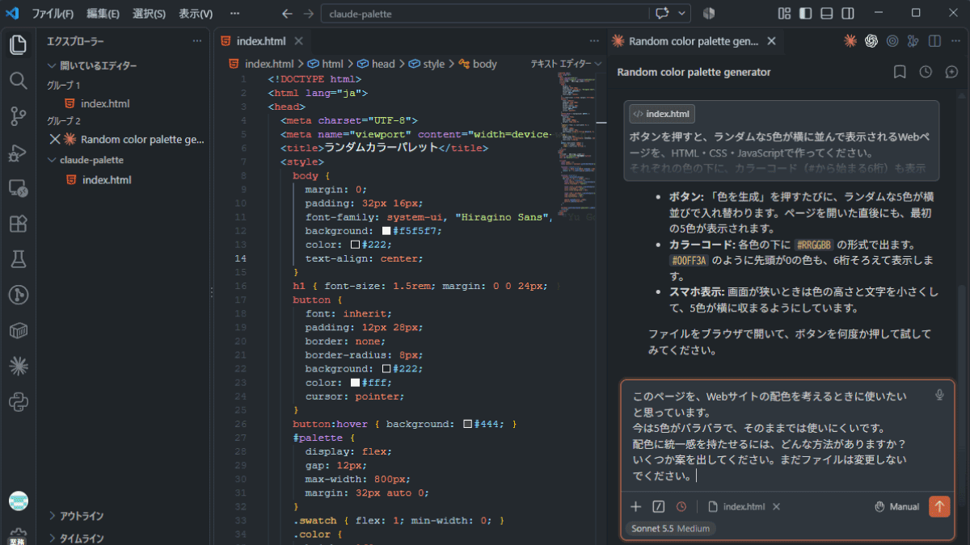
Task: Open the chat history clock icon in the panel header
Action: pos(926,72)
